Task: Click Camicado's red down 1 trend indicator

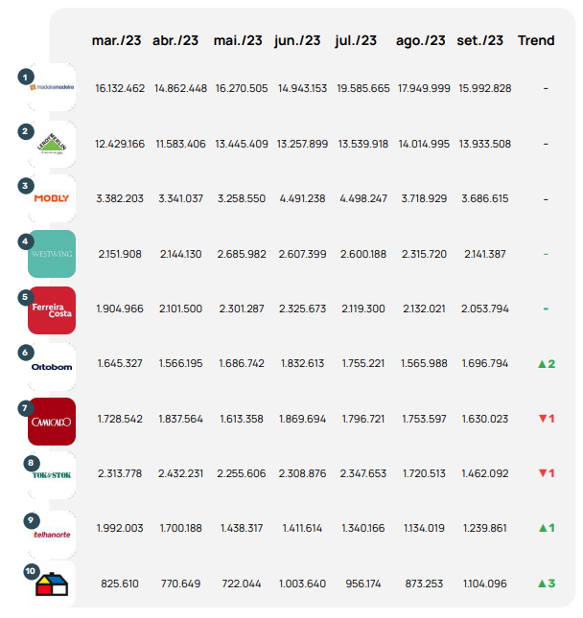Action: (x=546, y=419)
